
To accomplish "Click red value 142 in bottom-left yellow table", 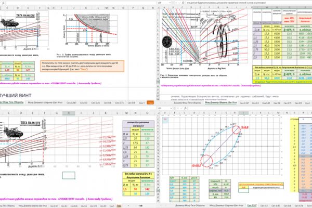I will pos(147,189).
